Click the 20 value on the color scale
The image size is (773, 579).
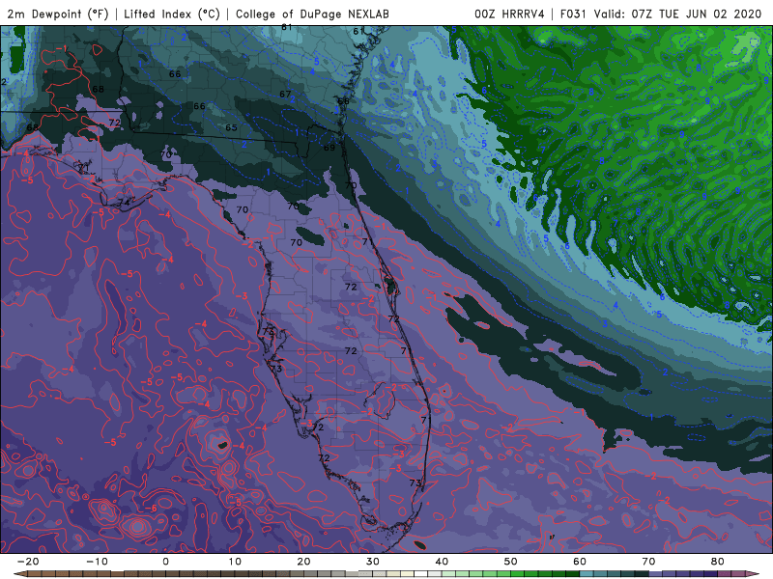pos(303,562)
